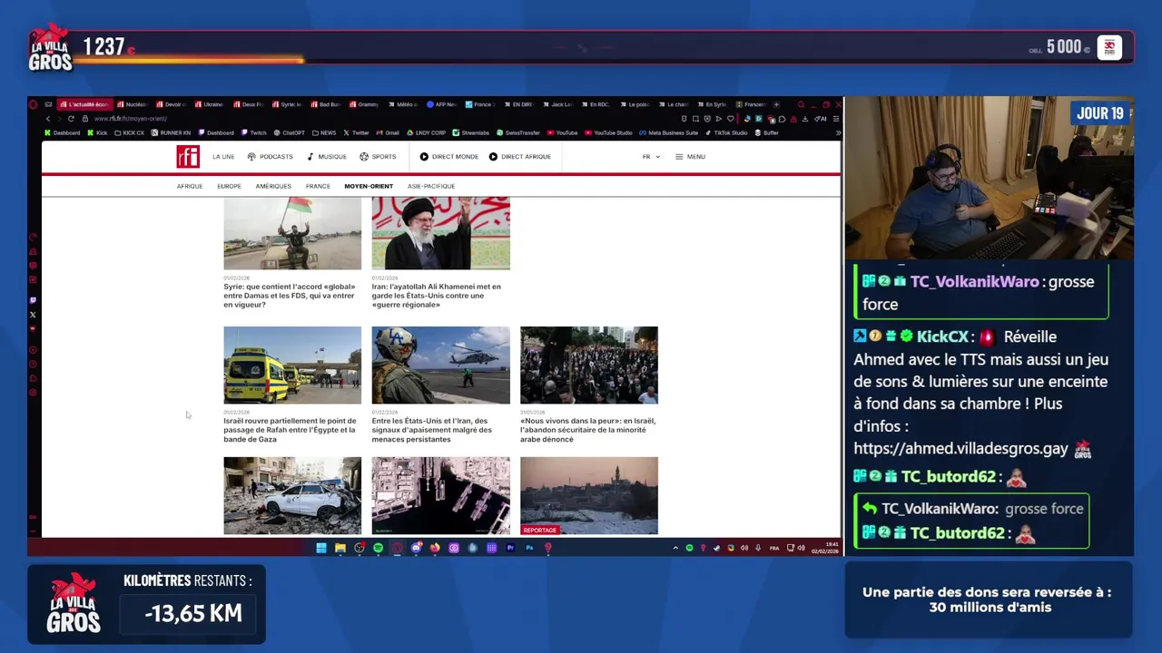The width and height of the screenshot is (1162, 653).
Task: Switch to the "Jack Lan" browser tab
Action: (557, 104)
